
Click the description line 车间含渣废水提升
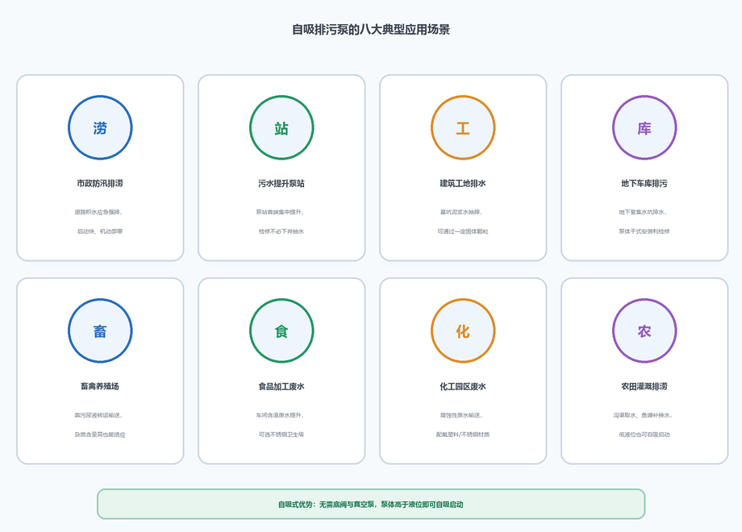click(279, 415)
